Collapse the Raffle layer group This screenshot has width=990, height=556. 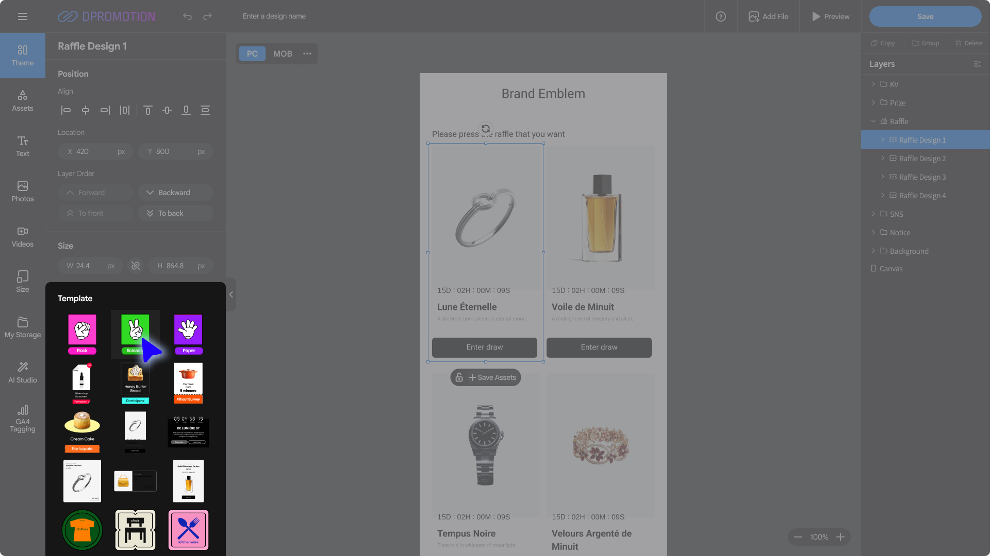coord(873,121)
